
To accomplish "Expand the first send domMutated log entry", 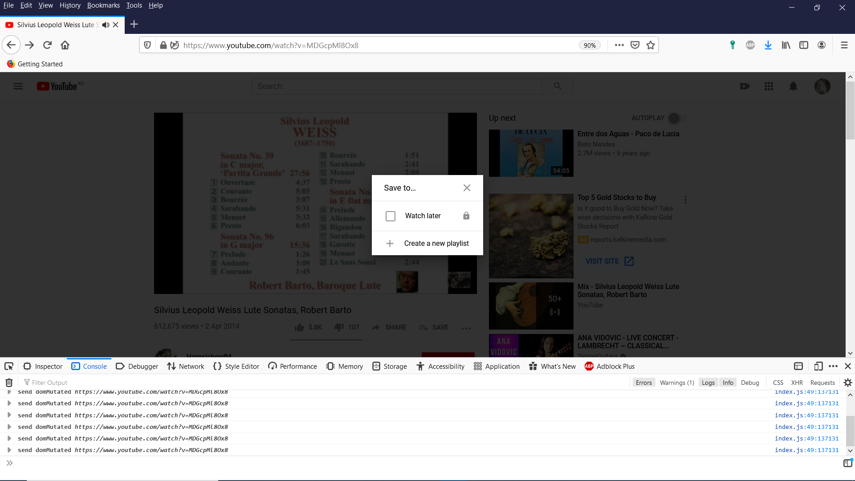I will point(9,392).
